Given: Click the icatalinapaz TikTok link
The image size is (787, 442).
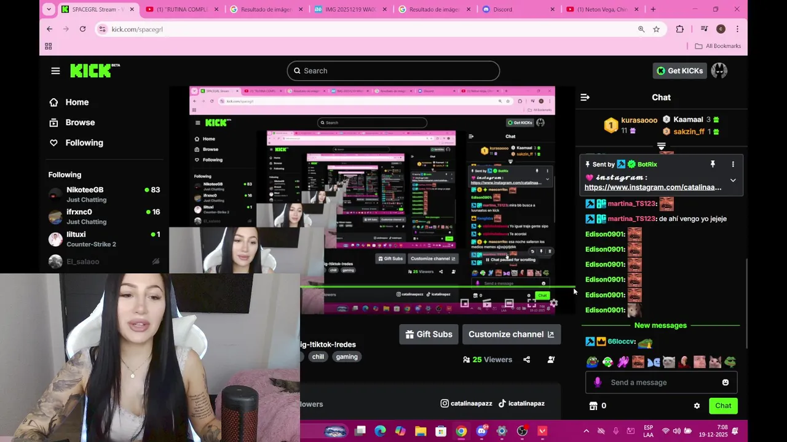Looking at the screenshot, I should pos(521,403).
